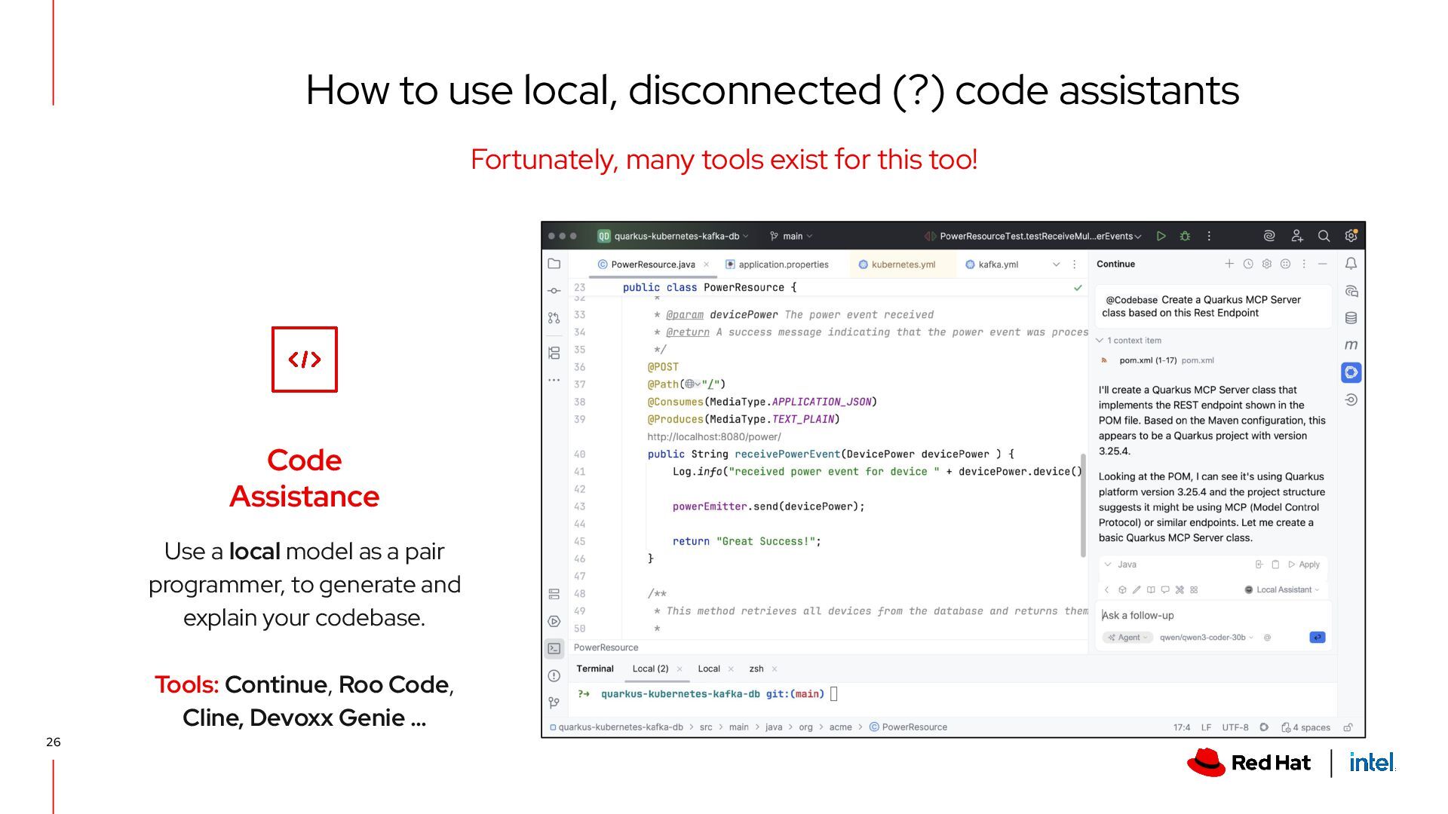
Task: Click the Debug bug icon in the toolbar
Action: pyautogui.click(x=1185, y=236)
